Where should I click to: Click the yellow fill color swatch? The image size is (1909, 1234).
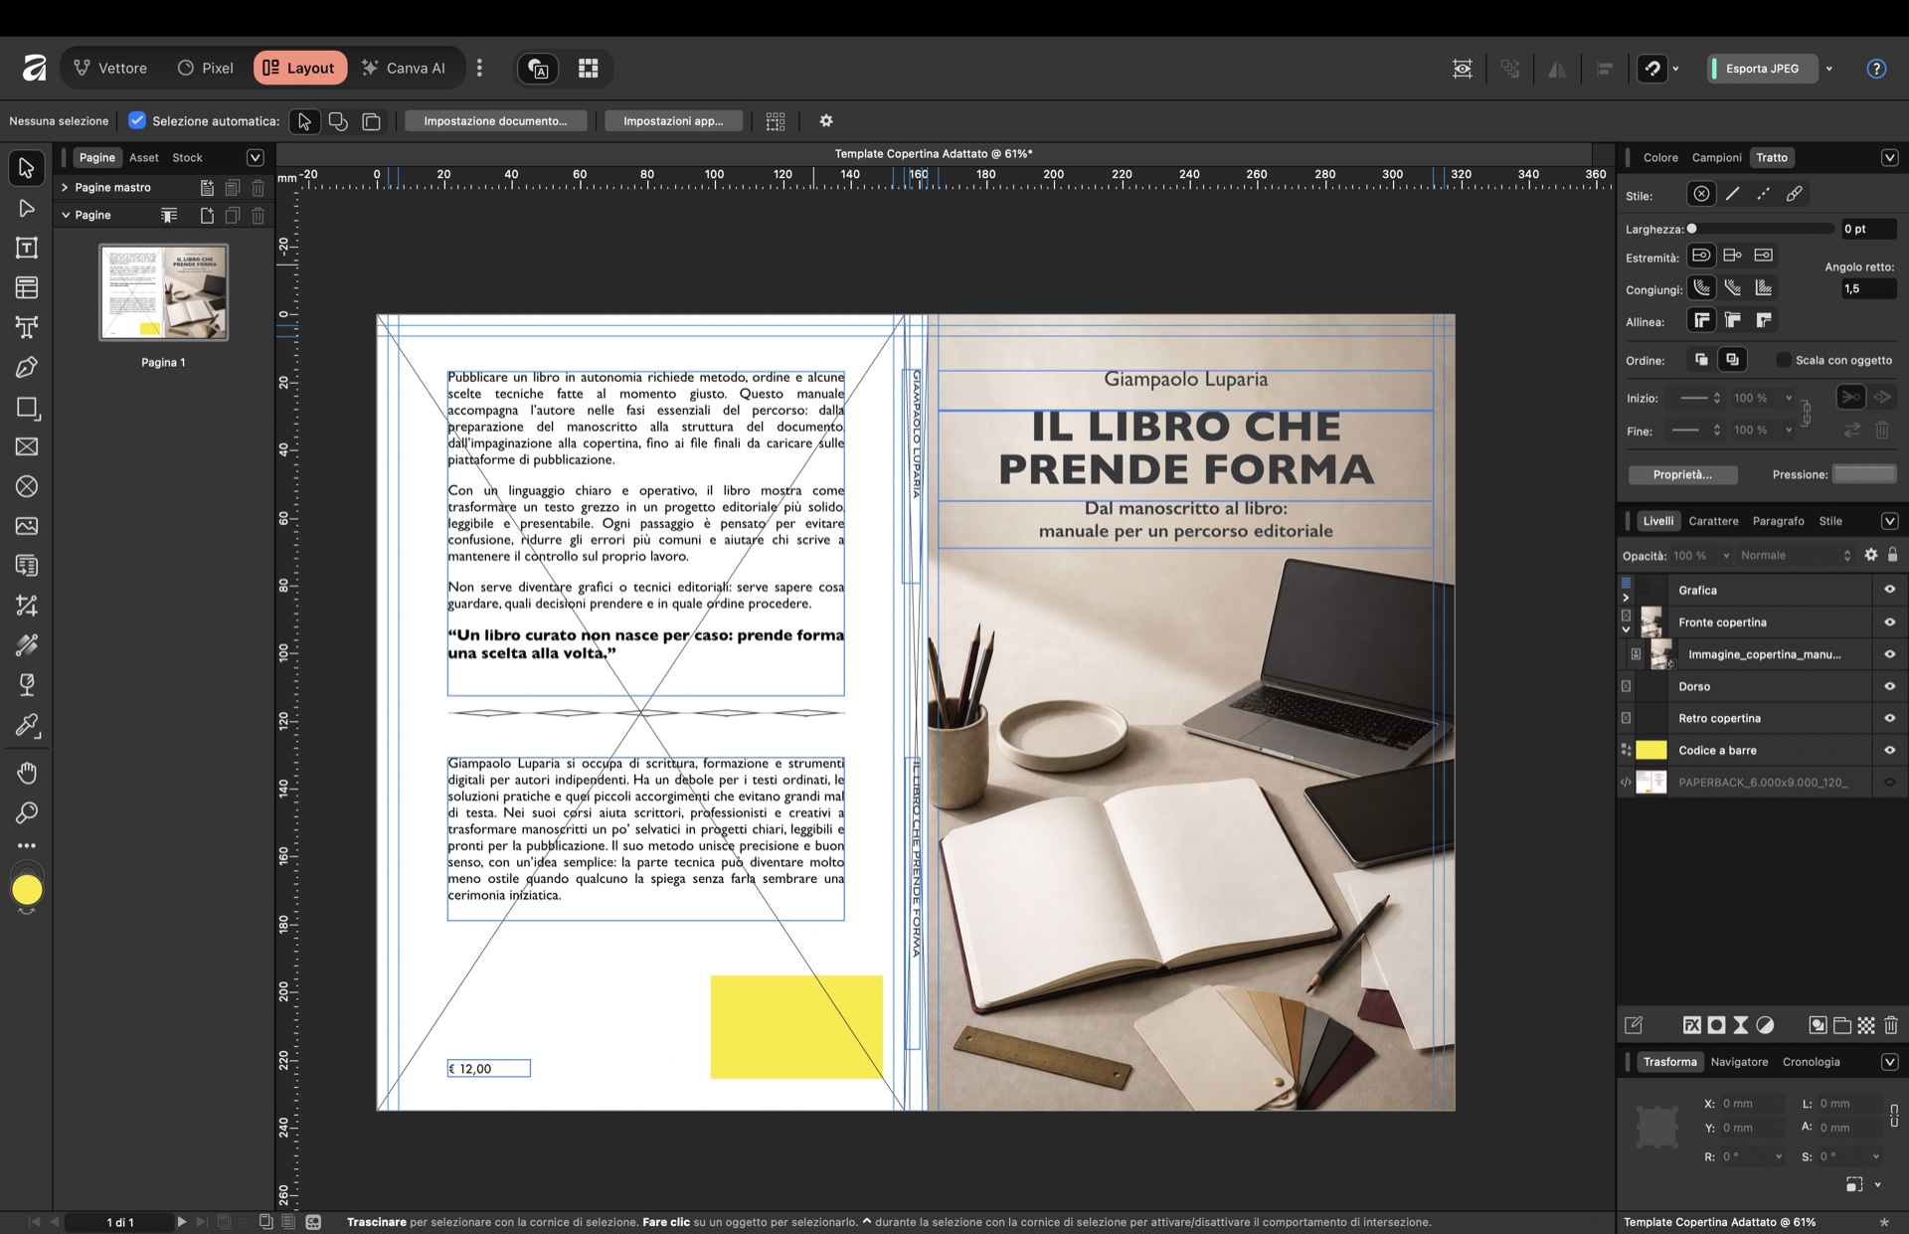[27, 890]
